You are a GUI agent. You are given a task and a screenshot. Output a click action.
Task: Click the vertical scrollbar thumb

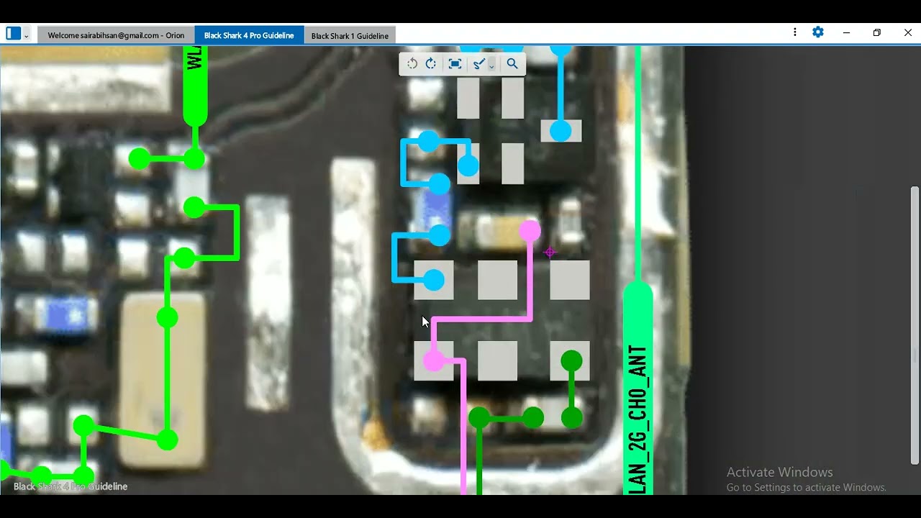(x=915, y=325)
